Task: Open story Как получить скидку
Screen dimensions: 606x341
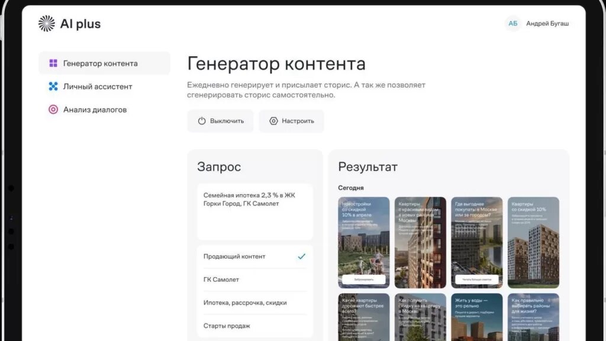Action: (x=420, y=317)
